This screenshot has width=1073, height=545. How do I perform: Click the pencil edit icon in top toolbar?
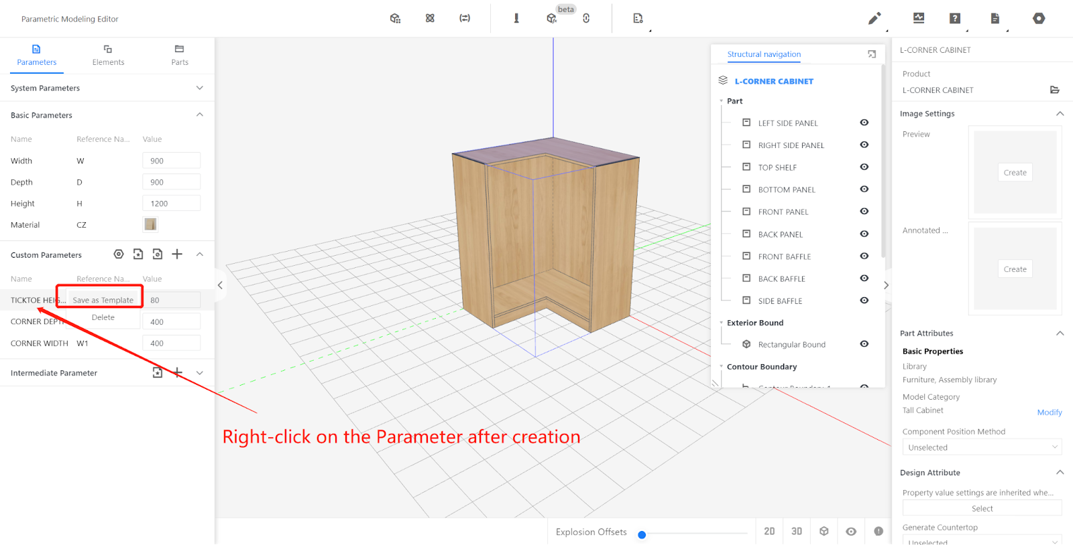pyautogui.click(x=874, y=19)
